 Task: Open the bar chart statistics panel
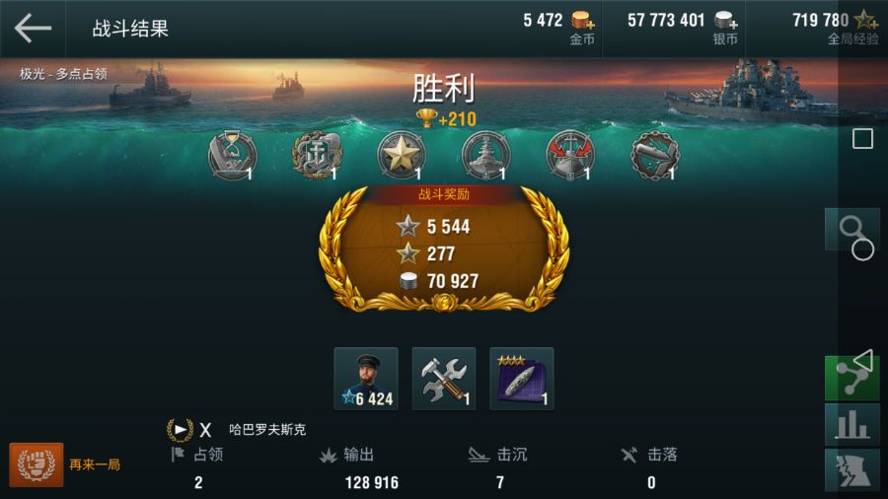click(852, 424)
